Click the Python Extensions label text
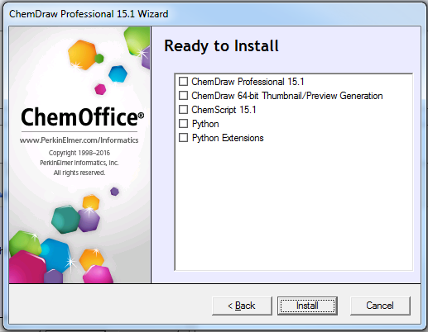The width and height of the screenshot is (428, 332). coord(228,138)
